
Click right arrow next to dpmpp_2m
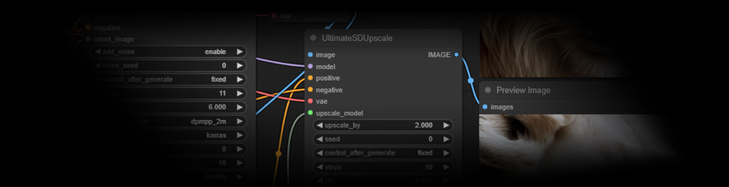[240, 121]
